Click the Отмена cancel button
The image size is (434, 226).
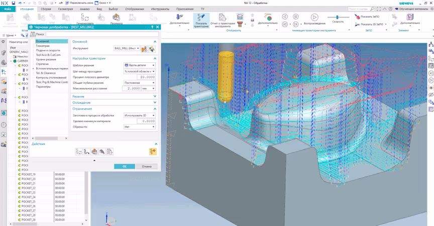pos(147,166)
